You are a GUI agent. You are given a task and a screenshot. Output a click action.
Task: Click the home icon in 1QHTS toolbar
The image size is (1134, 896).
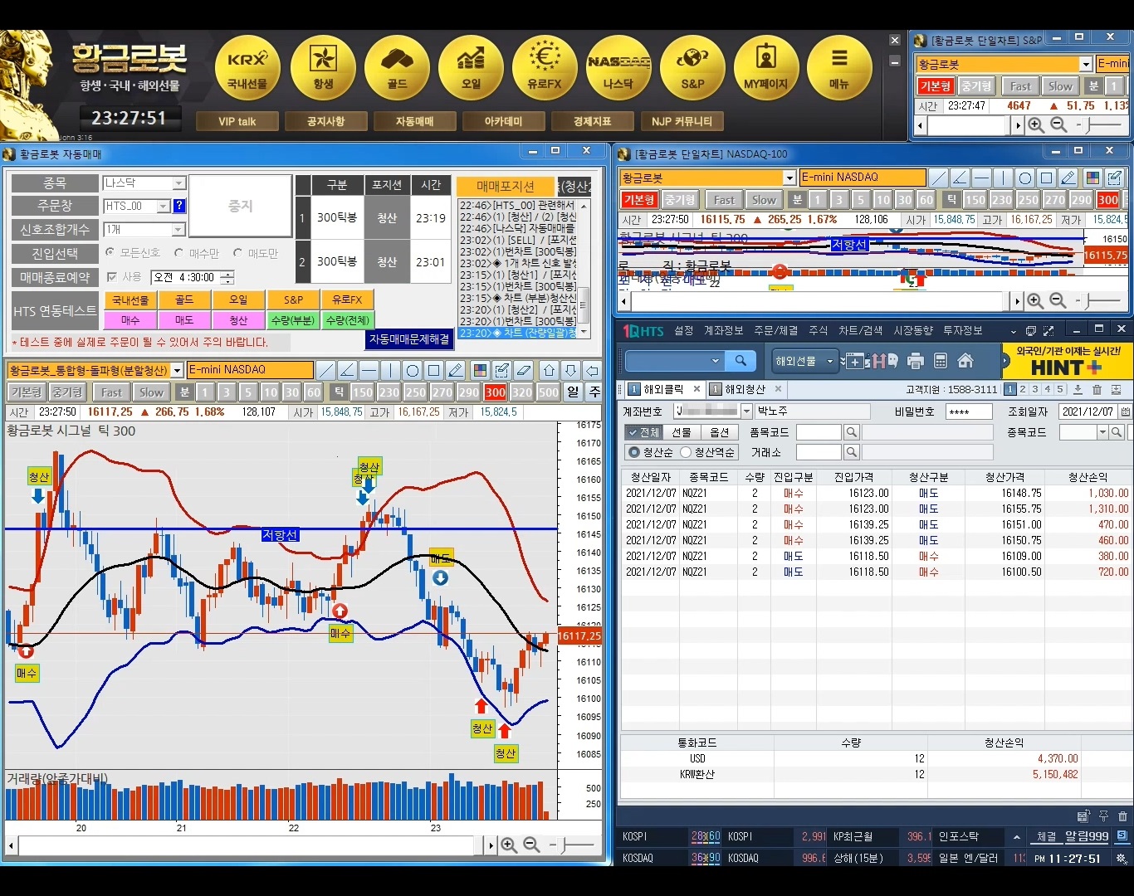965,361
